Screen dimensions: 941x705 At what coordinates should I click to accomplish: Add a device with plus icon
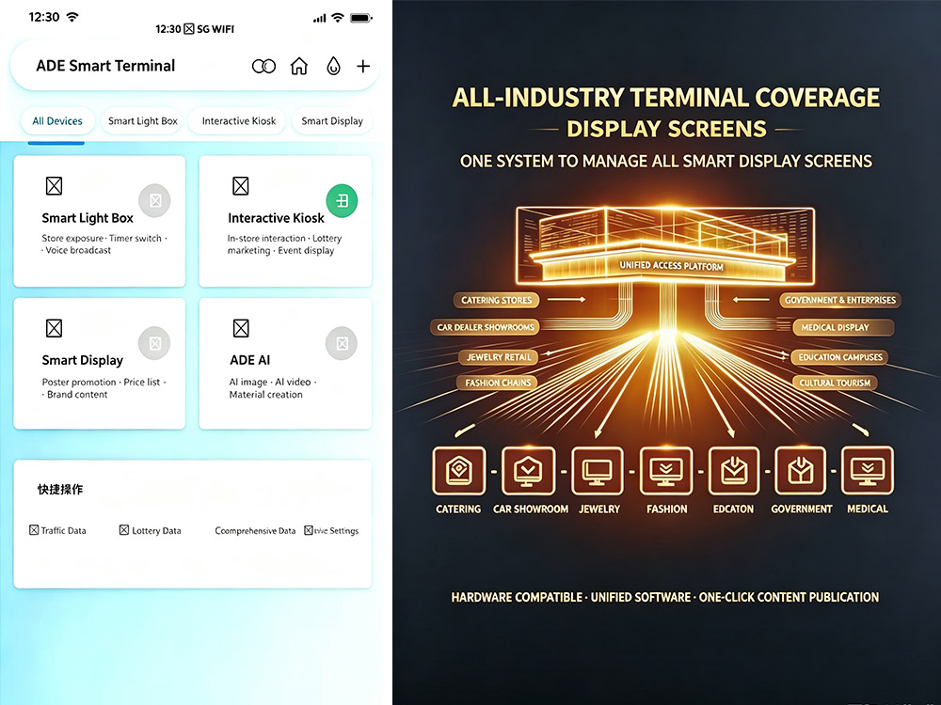coord(363,66)
